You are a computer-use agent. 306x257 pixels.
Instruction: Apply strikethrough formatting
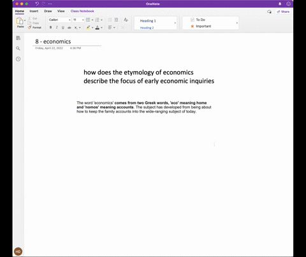tap(69, 27)
